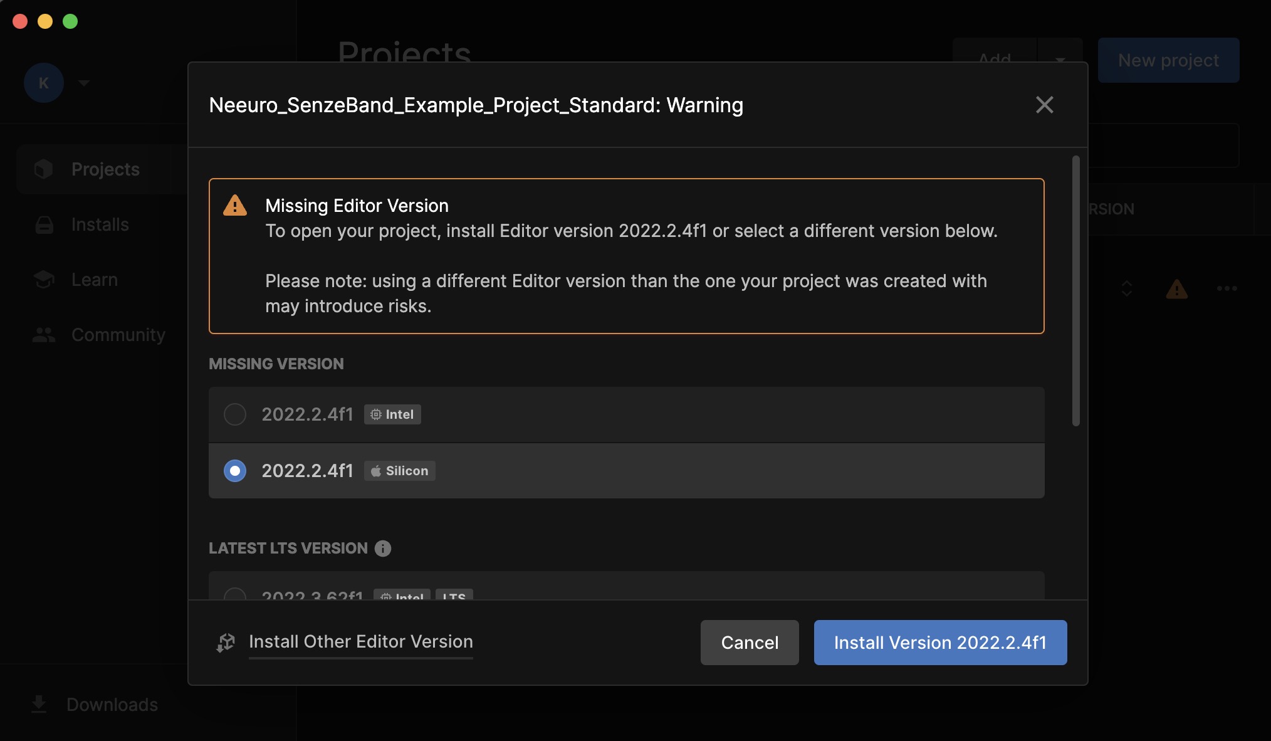
Task: Select the 2022.2.4f1 Intel radio button
Action: coord(234,414)
